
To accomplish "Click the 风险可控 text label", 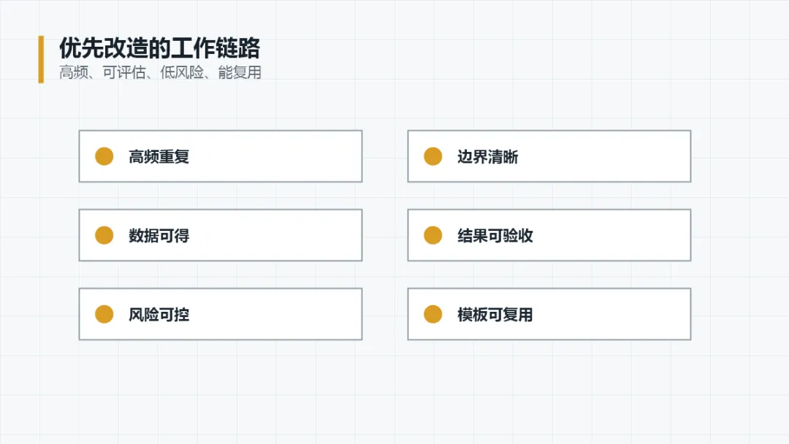I will pyautogui.click(x=159, y=315).
